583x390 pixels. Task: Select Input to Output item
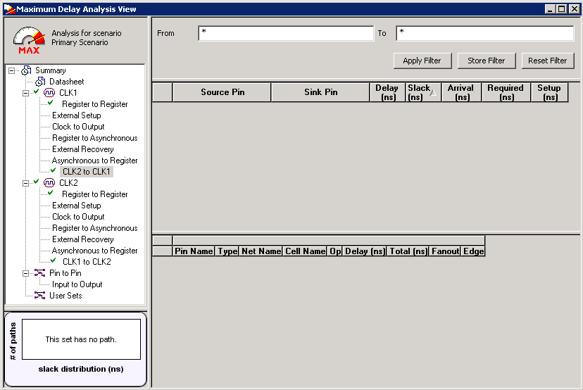(x=77, y=284)
